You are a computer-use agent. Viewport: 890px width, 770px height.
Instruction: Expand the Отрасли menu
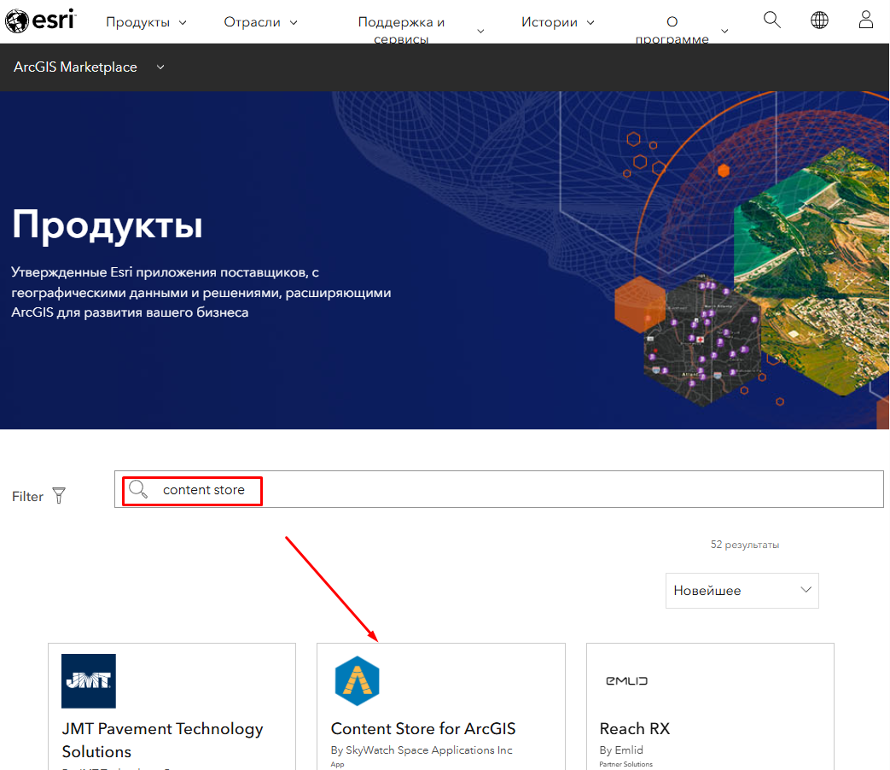click(260, 22)
